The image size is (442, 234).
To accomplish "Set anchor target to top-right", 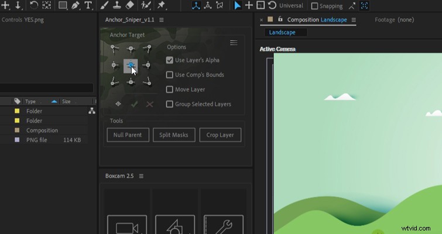I will pyautogui.click(x=147, y=49).
